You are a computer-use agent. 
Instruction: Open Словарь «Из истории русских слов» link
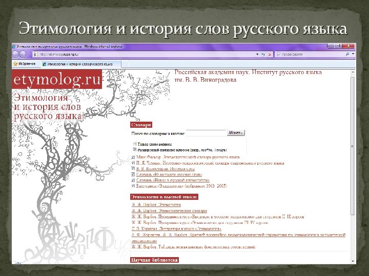point(169,174)
